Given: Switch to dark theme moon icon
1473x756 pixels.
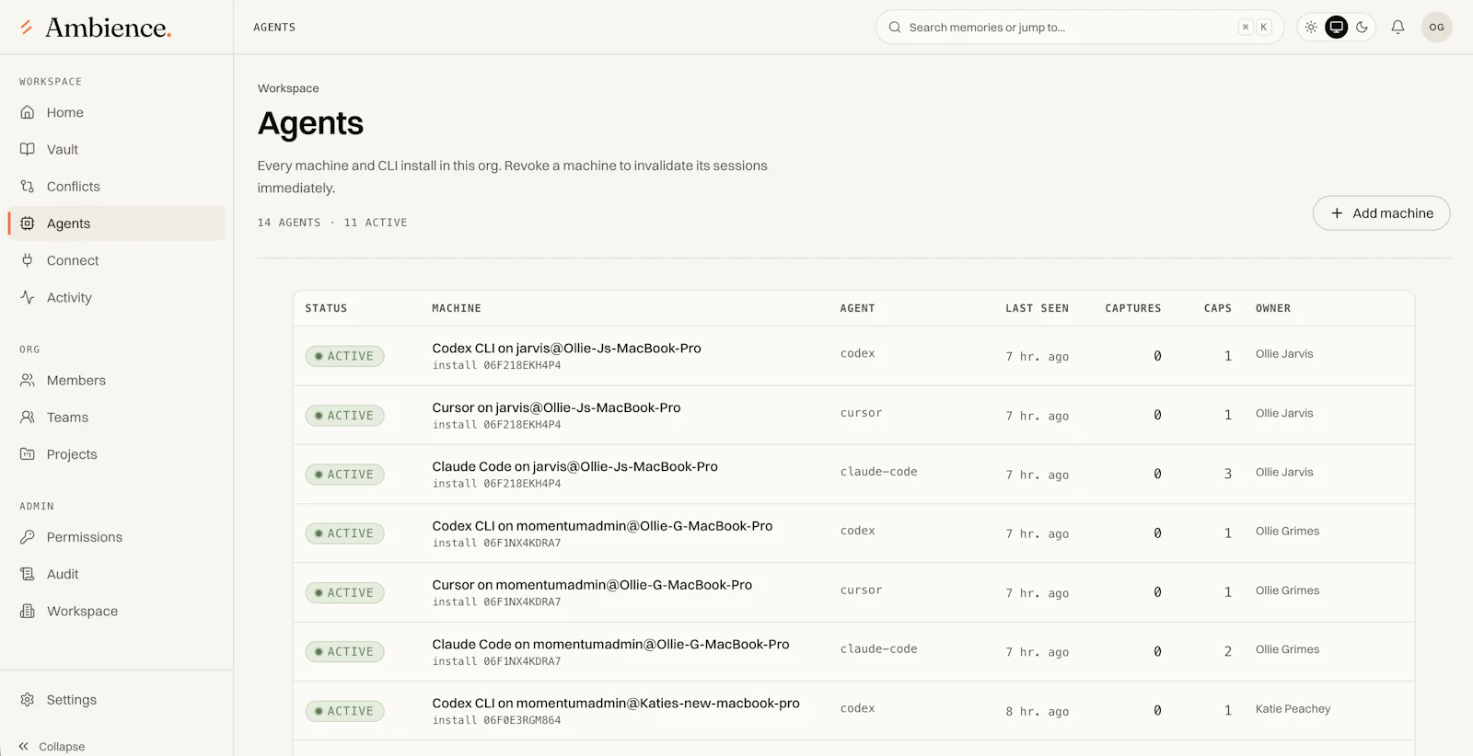Looking at the screenshot, I should click(x=1363, y=27).
